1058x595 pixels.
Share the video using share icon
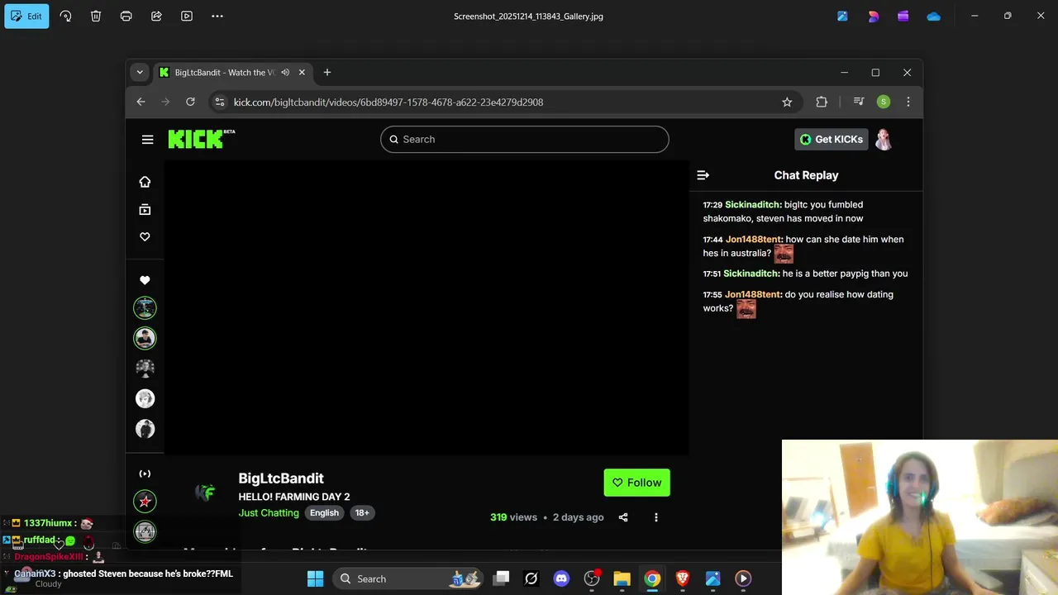click(623, 517)
